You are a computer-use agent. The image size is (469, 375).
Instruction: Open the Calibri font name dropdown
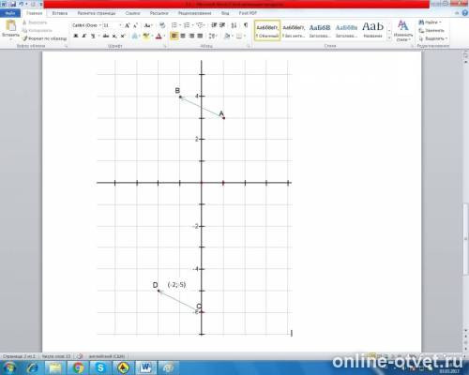[86, 25]
